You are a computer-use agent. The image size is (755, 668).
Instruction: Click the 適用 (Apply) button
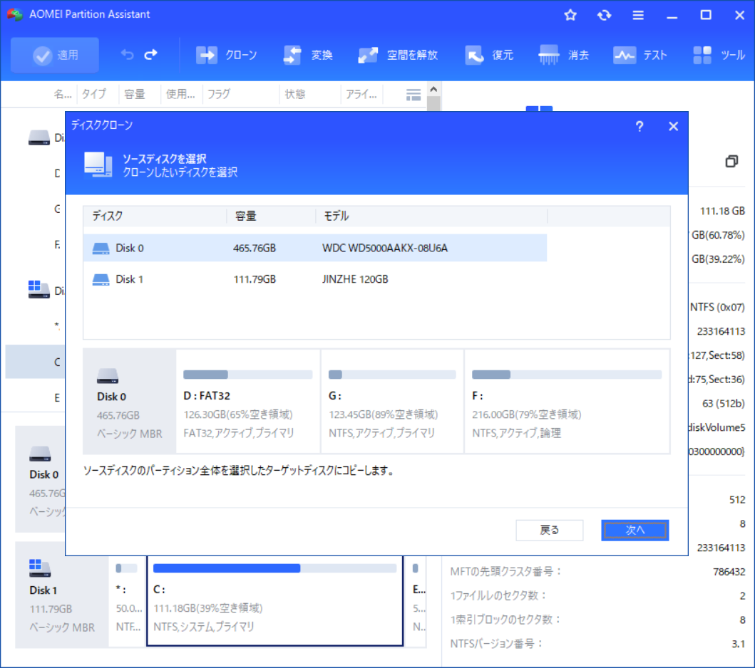(55, 55)
